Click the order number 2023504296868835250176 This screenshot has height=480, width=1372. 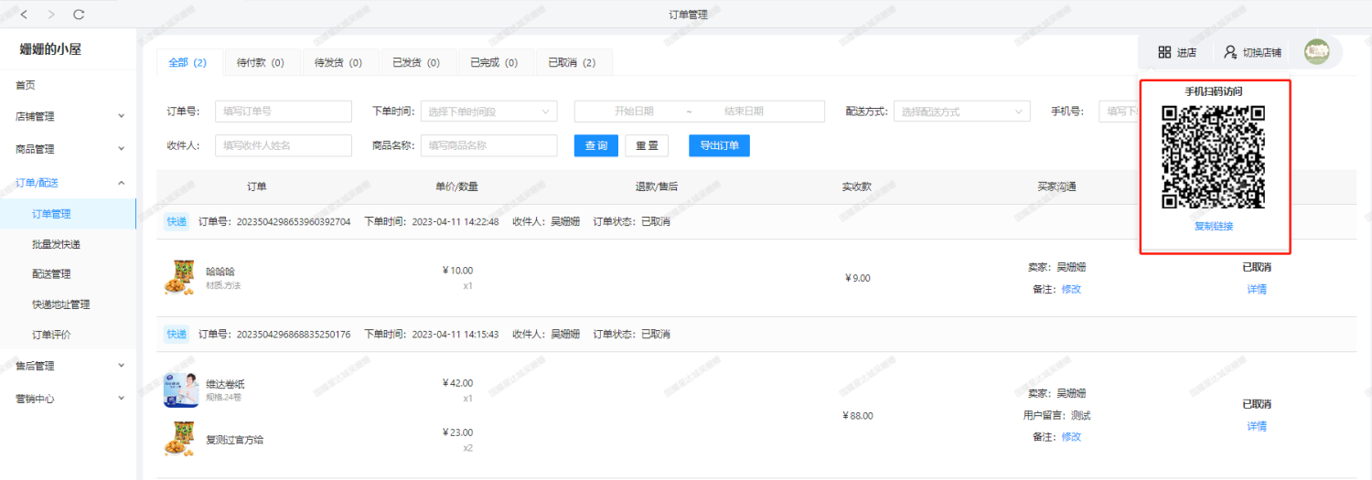(x=294, y=335)
